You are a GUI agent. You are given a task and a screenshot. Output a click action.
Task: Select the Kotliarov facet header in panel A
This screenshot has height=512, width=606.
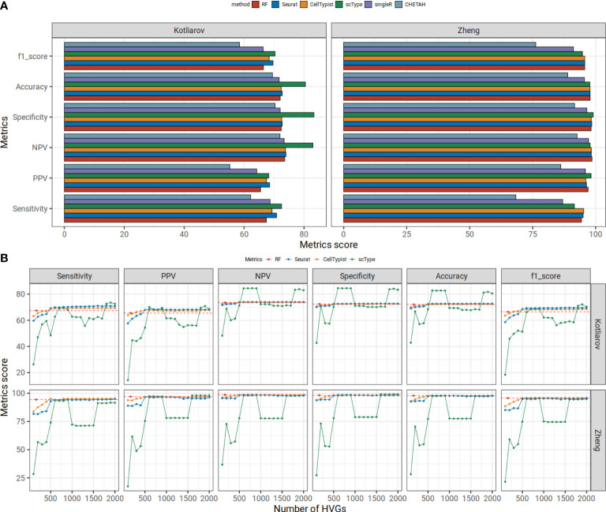(x=189, y=29)
